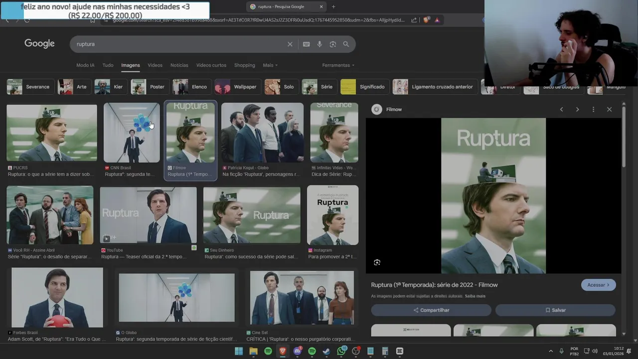Search inside the preview image with Lens
The height and width of the screenshot is (359, 638).
pyautogui.click(x=377, y=262)
